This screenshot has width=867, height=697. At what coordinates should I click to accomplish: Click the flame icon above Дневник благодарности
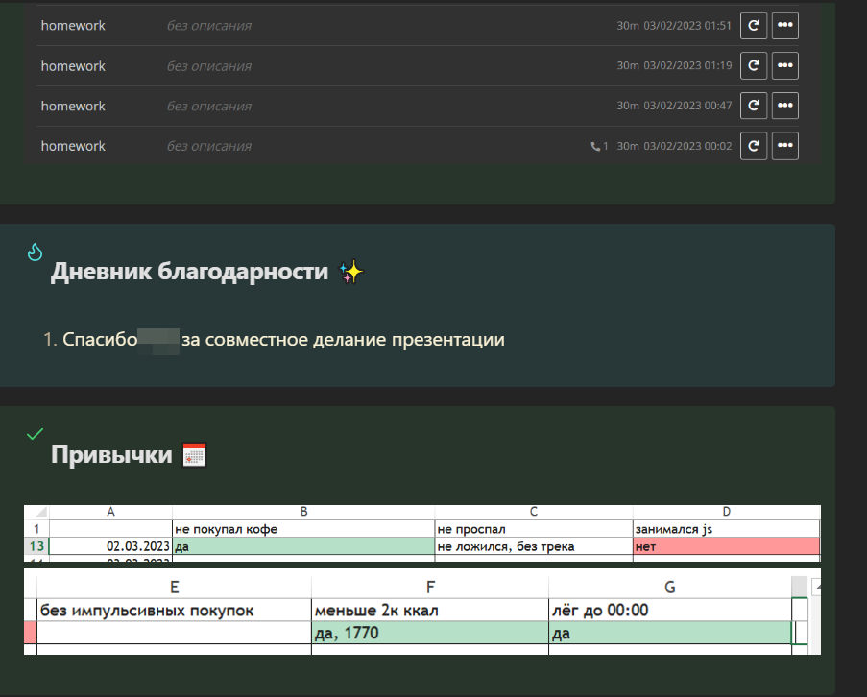click(x=36, y=252)
